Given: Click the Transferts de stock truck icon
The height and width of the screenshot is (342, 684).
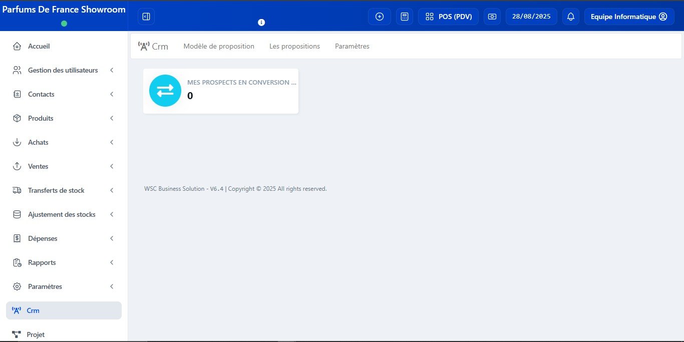Looking at the screenshot, I should coord(17,190).
